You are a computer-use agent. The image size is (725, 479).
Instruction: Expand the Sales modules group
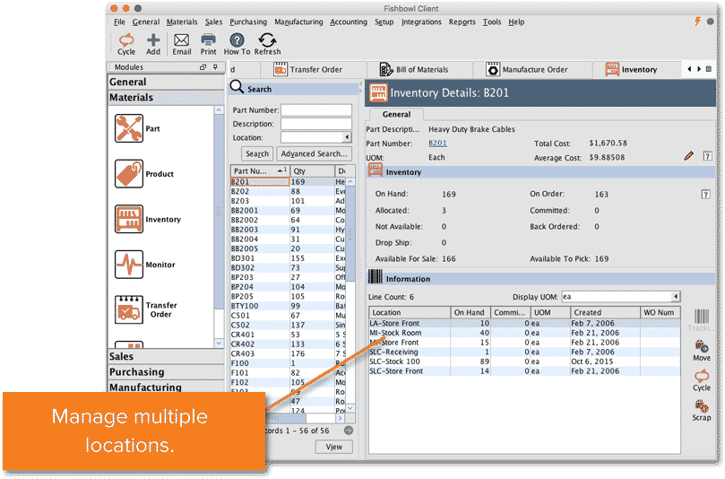(x=166, y=356)
